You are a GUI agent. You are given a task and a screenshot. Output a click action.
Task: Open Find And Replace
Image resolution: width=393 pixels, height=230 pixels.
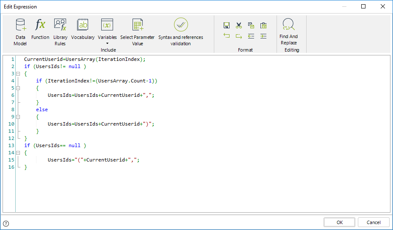pyautogui.click(x=288, y=32)
